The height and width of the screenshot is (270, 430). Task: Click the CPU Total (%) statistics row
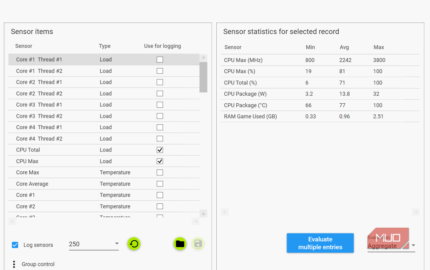point(320,83)
